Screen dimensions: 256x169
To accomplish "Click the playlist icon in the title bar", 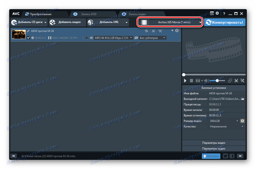I will coord(212,13).
